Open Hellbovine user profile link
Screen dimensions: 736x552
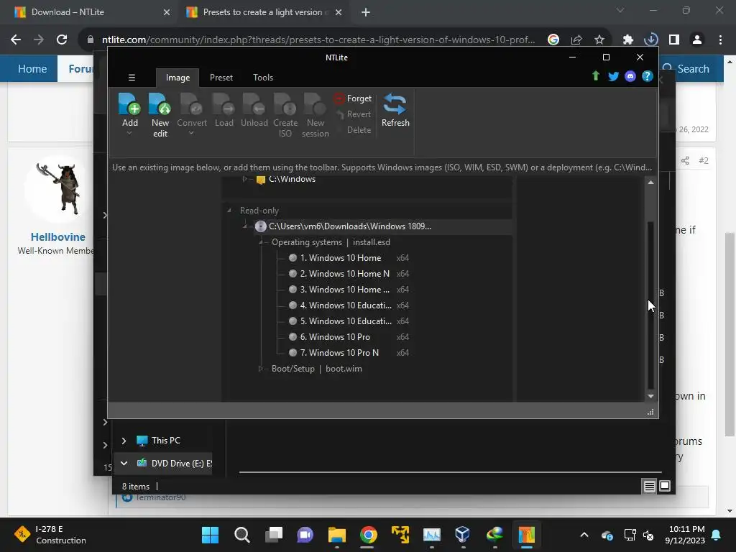tap(57, 237)
